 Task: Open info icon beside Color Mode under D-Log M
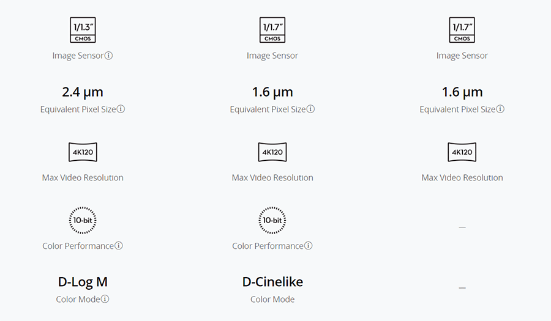pos(105,299)
